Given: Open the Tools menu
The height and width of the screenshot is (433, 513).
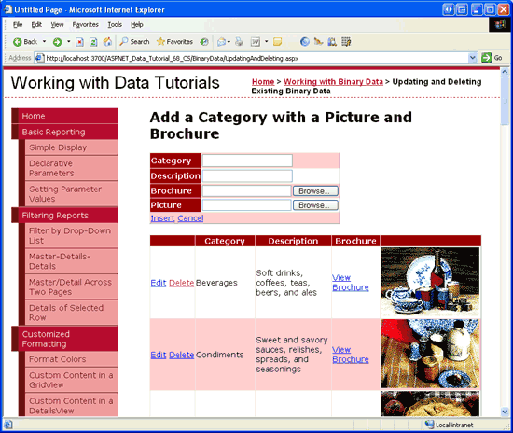Looking at the screenshot, I should 115,24.
